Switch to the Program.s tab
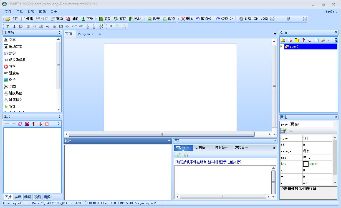Image resolution: width=341 pixels, height=208 pixels. [x=85, y=34]
